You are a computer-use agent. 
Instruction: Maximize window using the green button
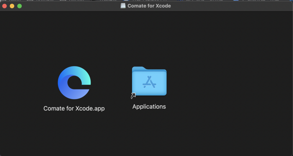click(20, 6)
